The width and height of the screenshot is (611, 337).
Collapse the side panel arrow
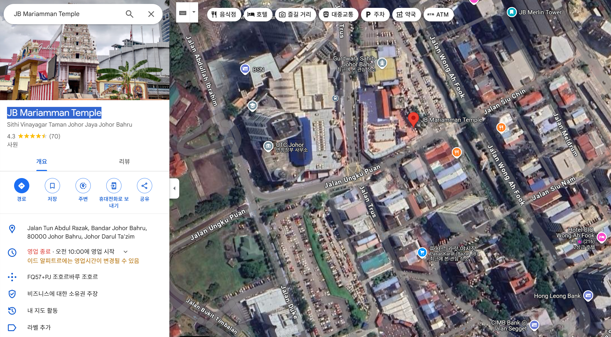[174, 188]
